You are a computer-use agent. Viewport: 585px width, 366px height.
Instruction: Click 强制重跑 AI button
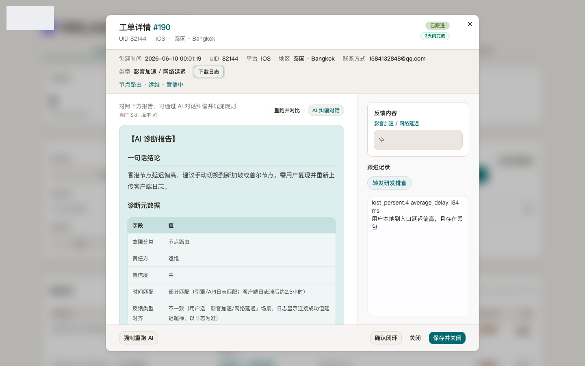[x=139, y=338]
